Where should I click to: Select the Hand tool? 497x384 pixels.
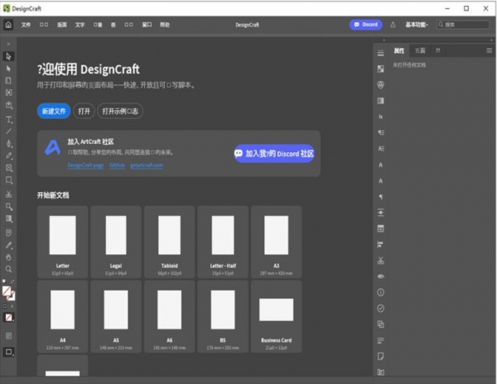tap(8, 257)
